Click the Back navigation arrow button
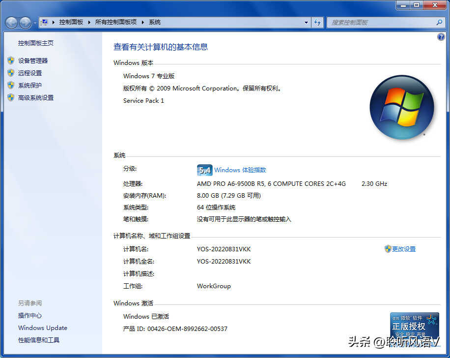Screen dimensions: 450x358 coord(11,23)
